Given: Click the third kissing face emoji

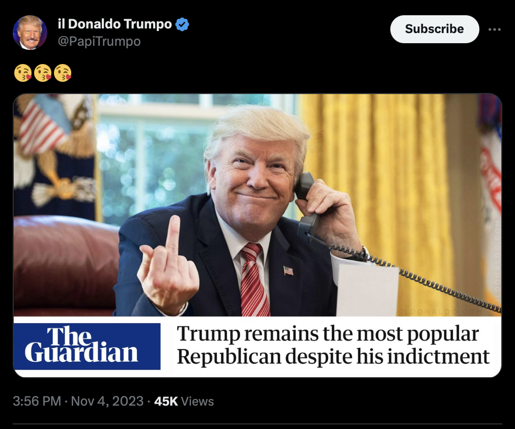Looking at the screenshot, I should point(63,73).
